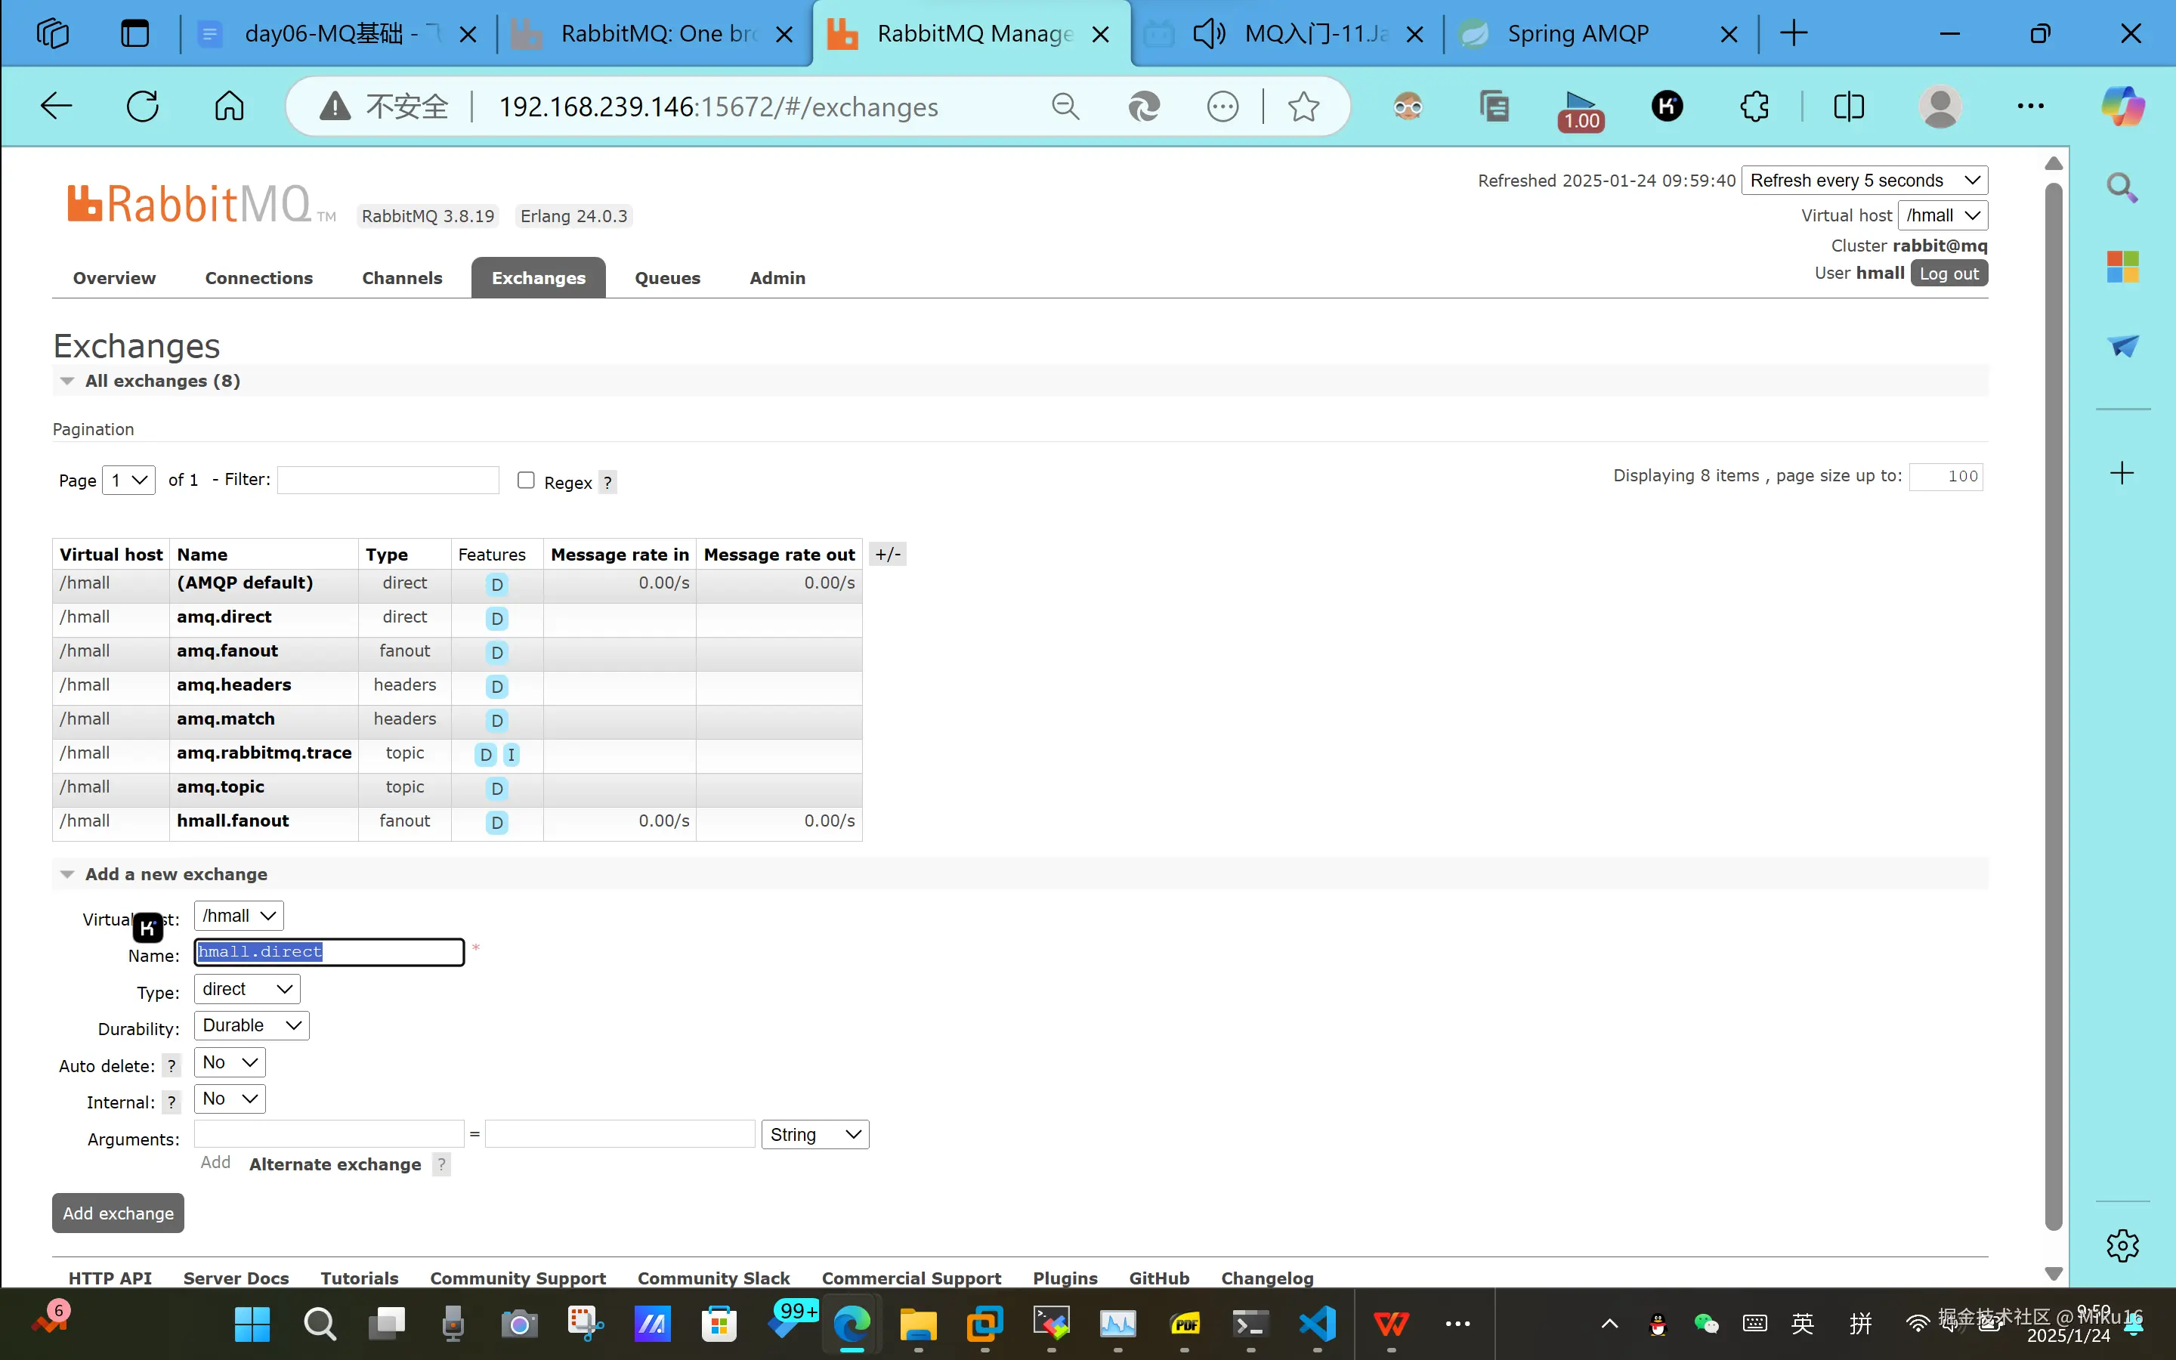Click the zoom out magnifier icon
The image size is (2176, 1360).
(x=1065, y=107)
